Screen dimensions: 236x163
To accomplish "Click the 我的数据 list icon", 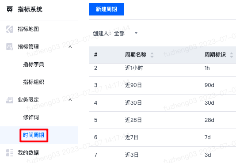I will coord(10,153).
